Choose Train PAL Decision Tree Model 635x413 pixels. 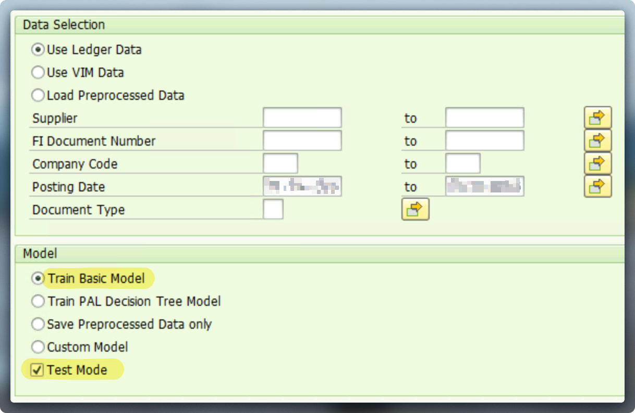pos(38,301)
